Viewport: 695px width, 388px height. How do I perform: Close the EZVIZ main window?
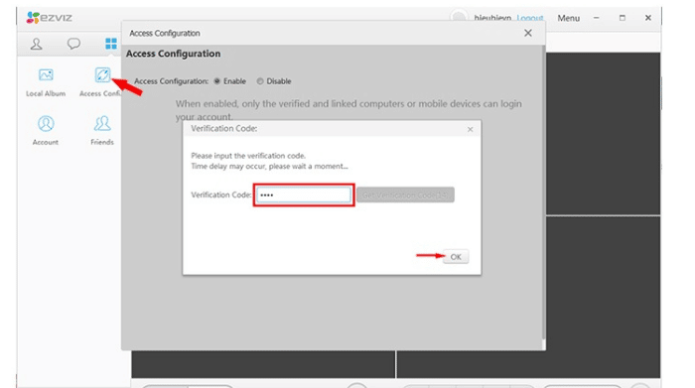point(648,18)
